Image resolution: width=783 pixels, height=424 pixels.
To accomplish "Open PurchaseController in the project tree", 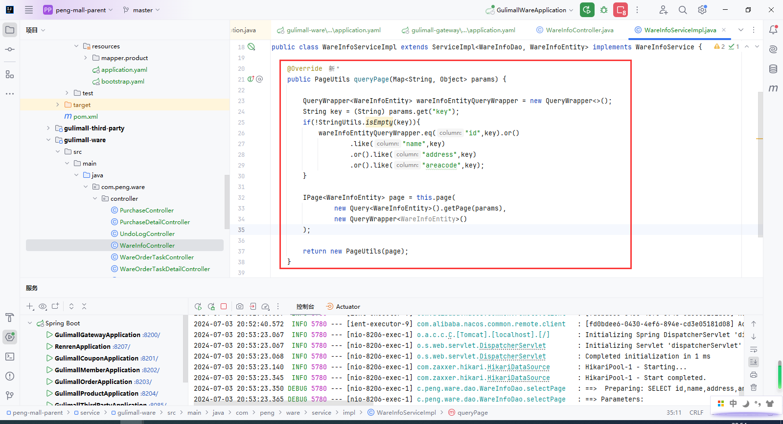I will tap(147, 211).
